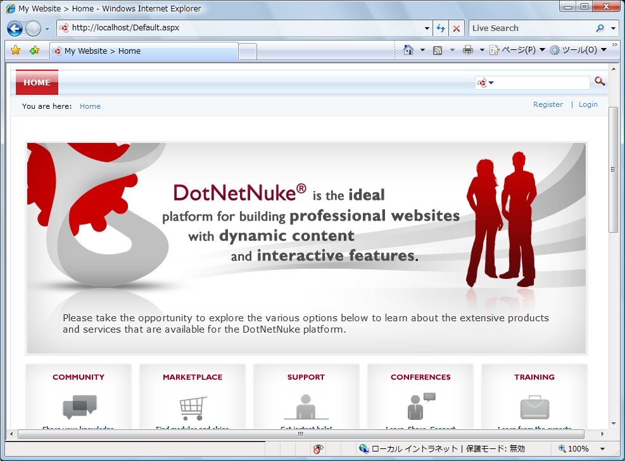The image size is (625, 461).
Task: Open the Favorites Center star icon
Action: click(16, 50)
